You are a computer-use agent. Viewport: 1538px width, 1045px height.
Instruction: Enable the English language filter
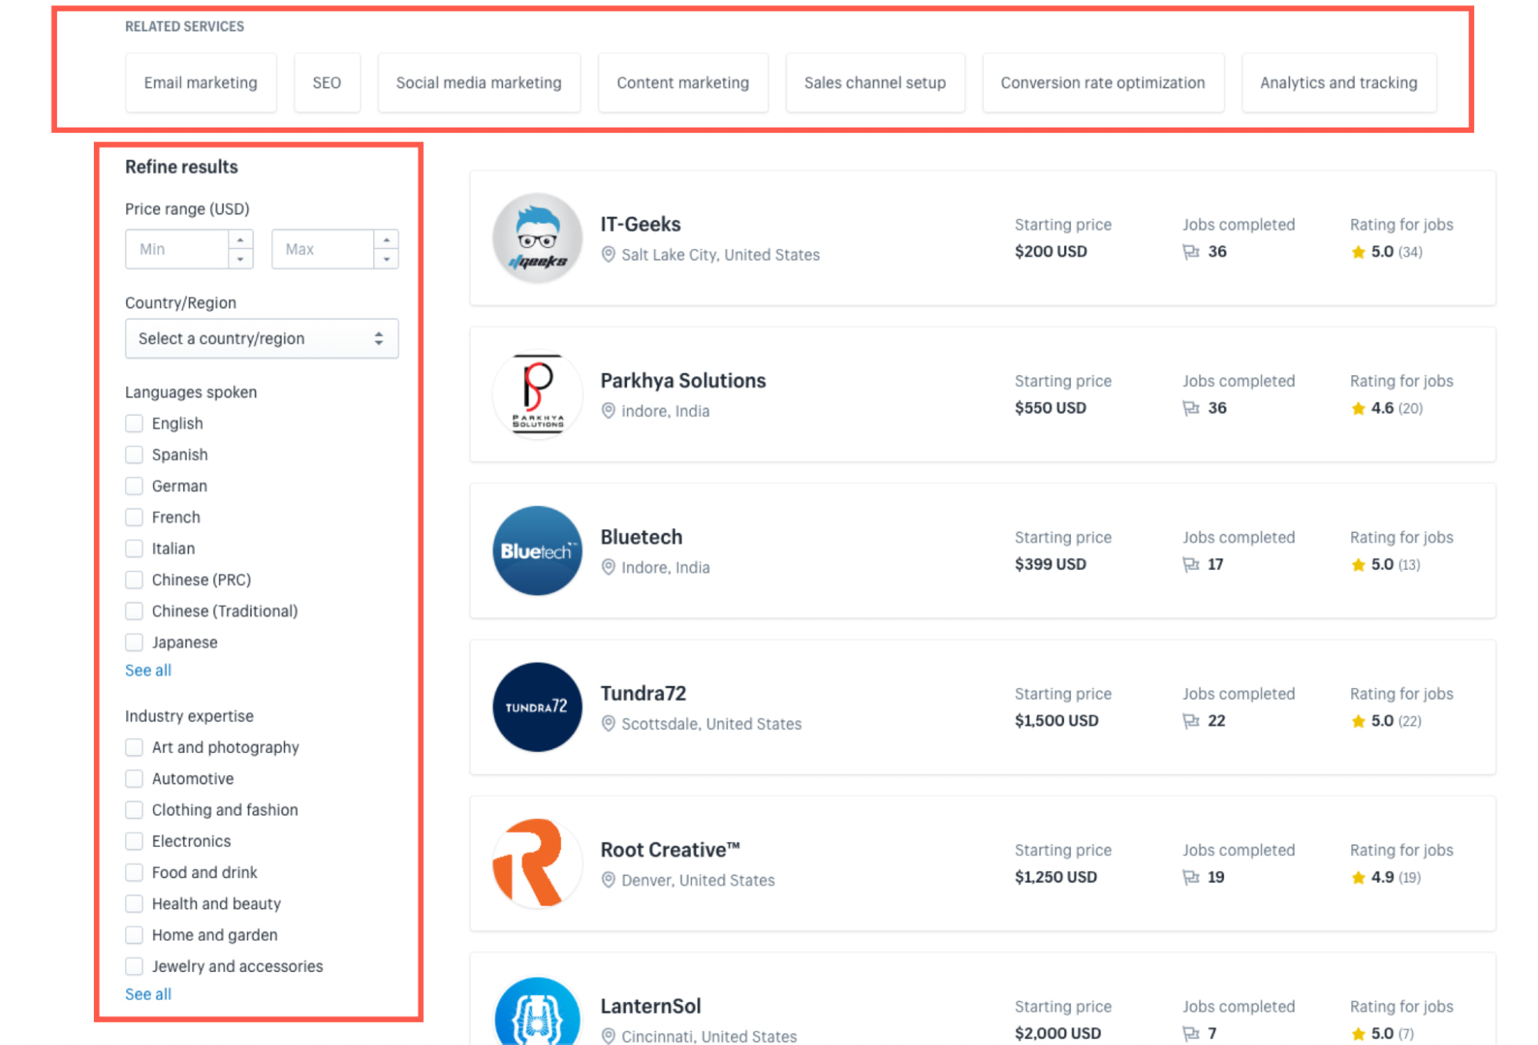click(134, 423)
